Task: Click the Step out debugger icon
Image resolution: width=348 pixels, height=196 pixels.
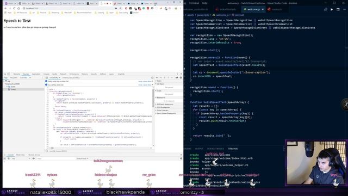Action: click(x=168, y=77)
